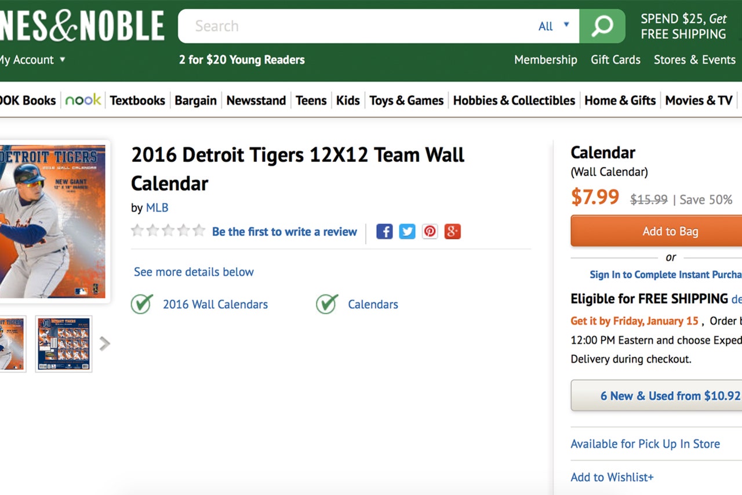Click the $7.99 sale price
This screenshot has height=495, width=742.
595,198
